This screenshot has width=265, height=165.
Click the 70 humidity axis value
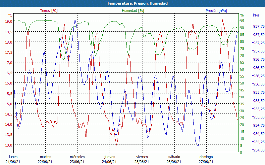pos(242,55)
